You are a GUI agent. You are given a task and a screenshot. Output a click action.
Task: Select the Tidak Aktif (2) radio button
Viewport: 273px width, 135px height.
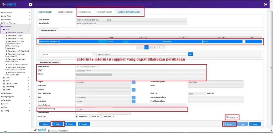pos(101,116)
